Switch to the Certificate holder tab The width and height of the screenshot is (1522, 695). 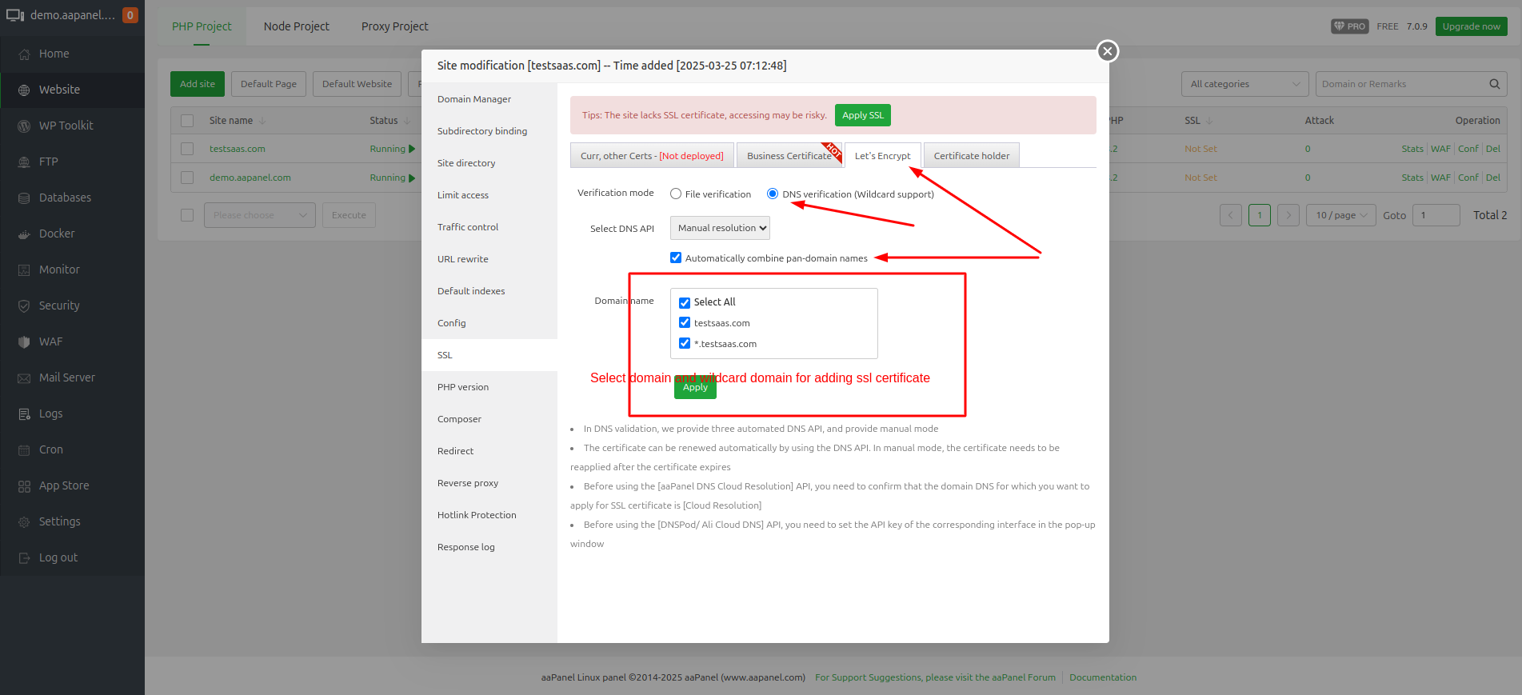tap(971, 156)
